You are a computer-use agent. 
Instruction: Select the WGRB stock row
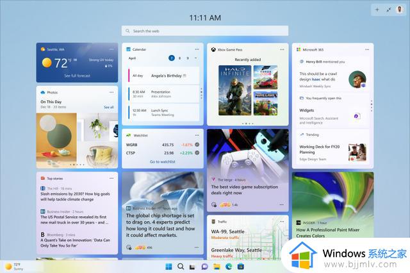(162, 145)
